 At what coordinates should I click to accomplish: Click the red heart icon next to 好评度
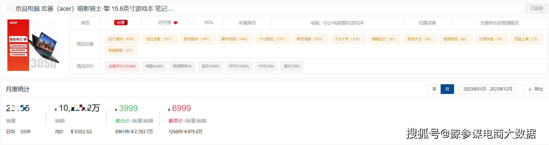175,23
